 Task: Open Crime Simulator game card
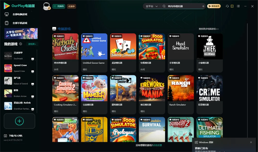(x=209, y=95)
